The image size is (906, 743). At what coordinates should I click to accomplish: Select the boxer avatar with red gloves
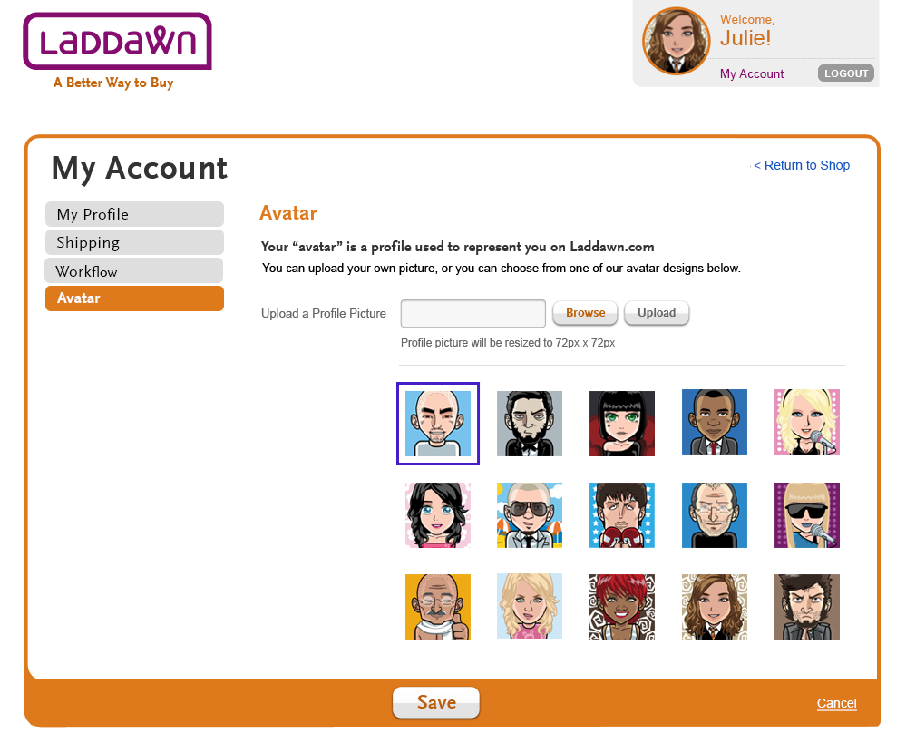click(622, 515)
